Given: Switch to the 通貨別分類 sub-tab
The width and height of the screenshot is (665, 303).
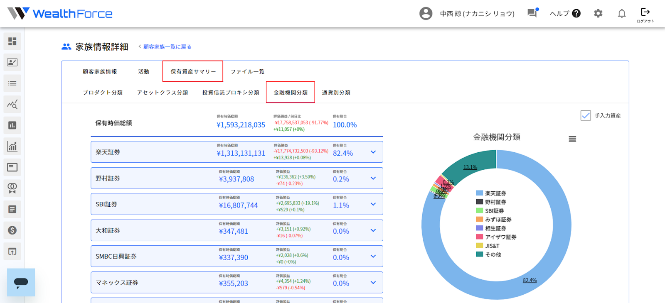Looking at the screenshot, I should (x=336, y=93).
